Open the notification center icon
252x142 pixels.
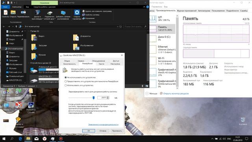point(246,138)
